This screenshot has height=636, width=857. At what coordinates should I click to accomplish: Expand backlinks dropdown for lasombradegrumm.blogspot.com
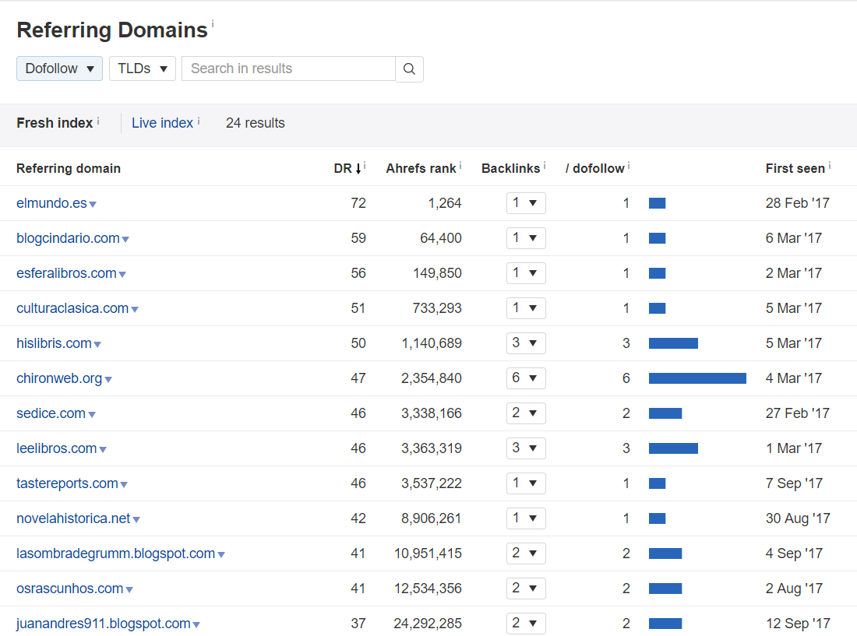(x=526, y=553)
